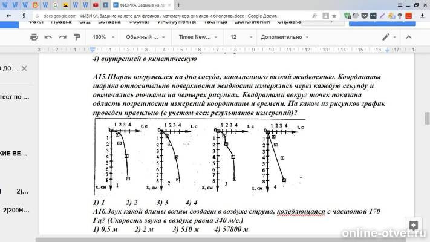Viewport: 430px width, 242px height.
Task: Click the left indent marker on ruler
Action: [93, 50]
